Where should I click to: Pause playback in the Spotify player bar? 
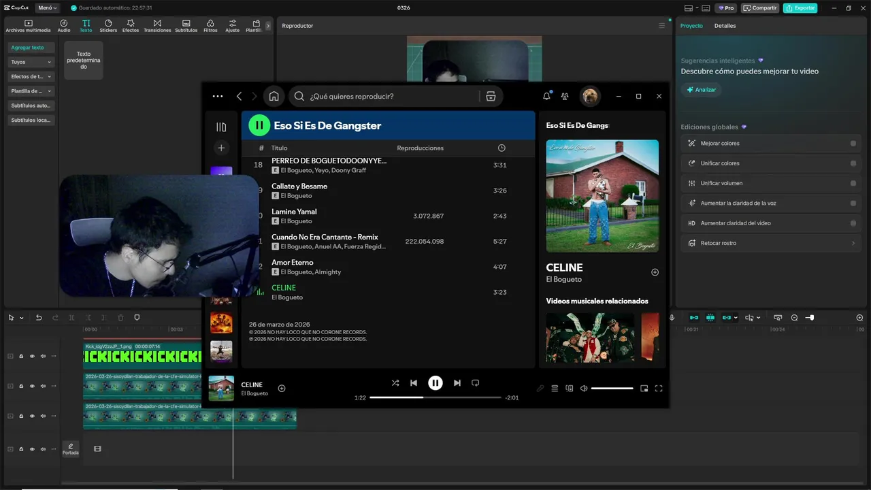pyautogui.click(x=435, y=383)
